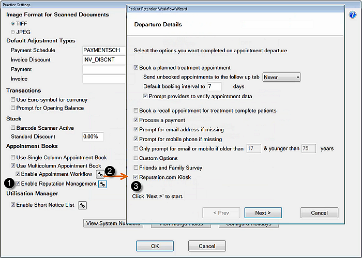Click the younger than 75 age field

[309, 148]
